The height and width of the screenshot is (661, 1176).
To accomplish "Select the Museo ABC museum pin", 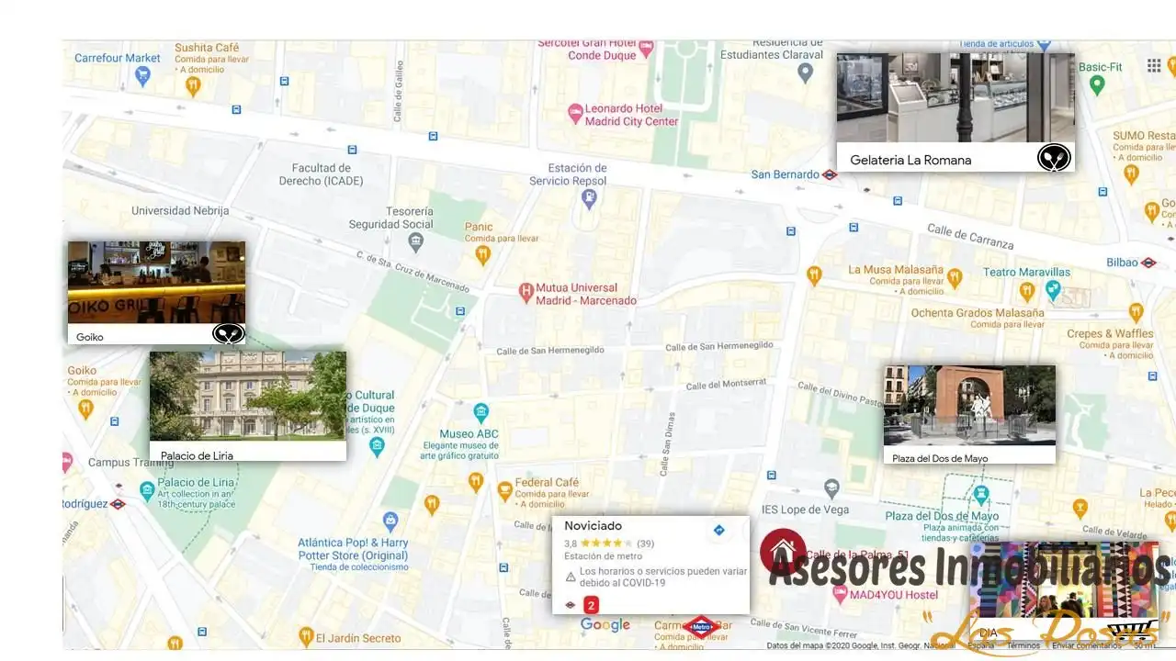I will point(481,412).
